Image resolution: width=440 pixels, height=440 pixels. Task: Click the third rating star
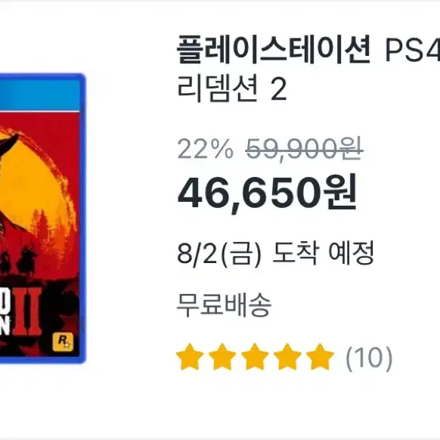[x=255, y=356]
